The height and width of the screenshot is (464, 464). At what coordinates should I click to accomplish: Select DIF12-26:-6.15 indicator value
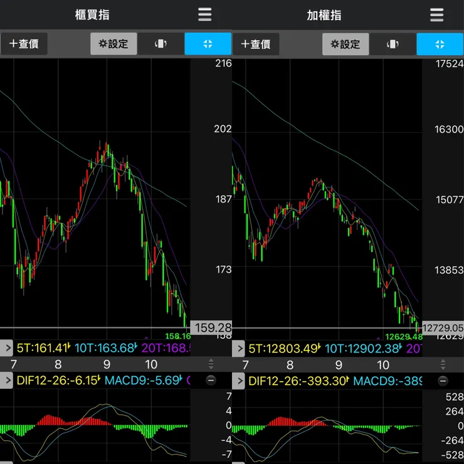tap(58, 380)
